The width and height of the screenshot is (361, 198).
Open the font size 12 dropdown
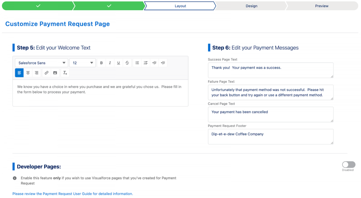tap(82, 63)
